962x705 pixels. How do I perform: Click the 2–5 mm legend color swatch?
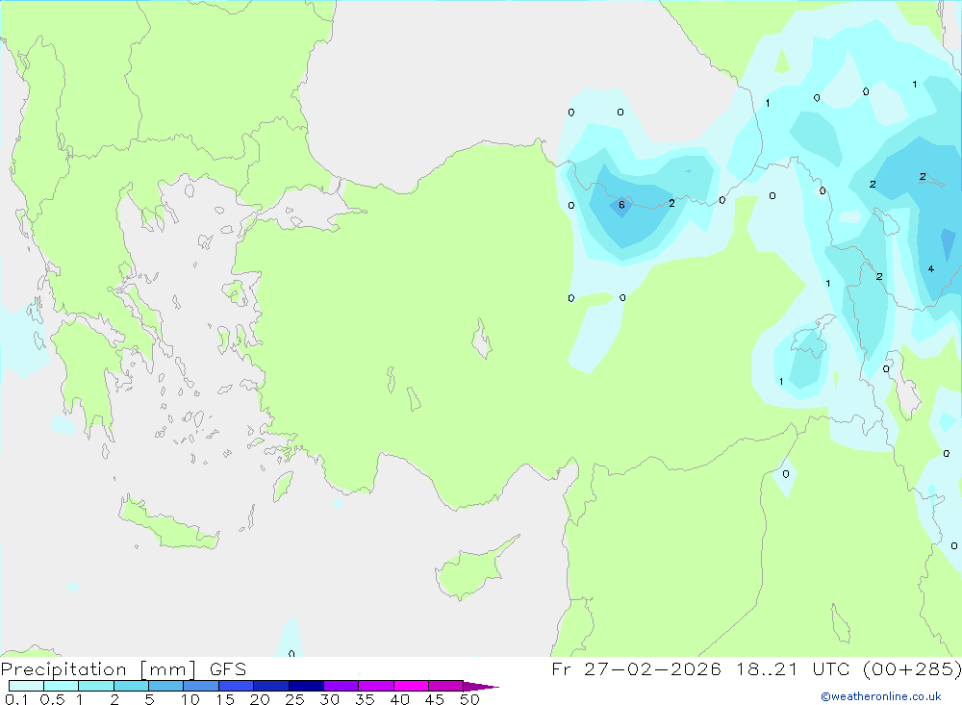click(131, 686)
